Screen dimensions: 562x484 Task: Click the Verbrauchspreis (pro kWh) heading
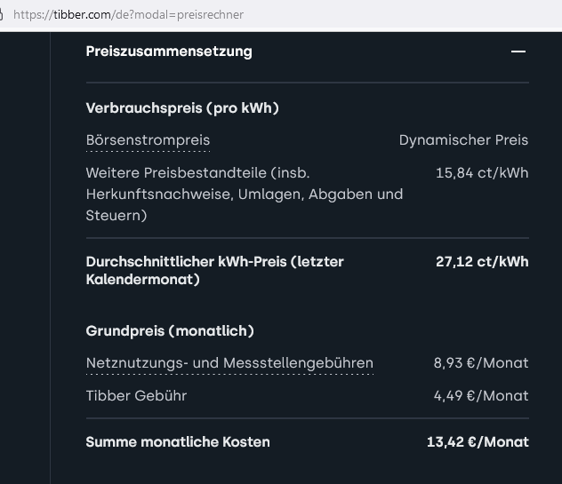[182, 108]
